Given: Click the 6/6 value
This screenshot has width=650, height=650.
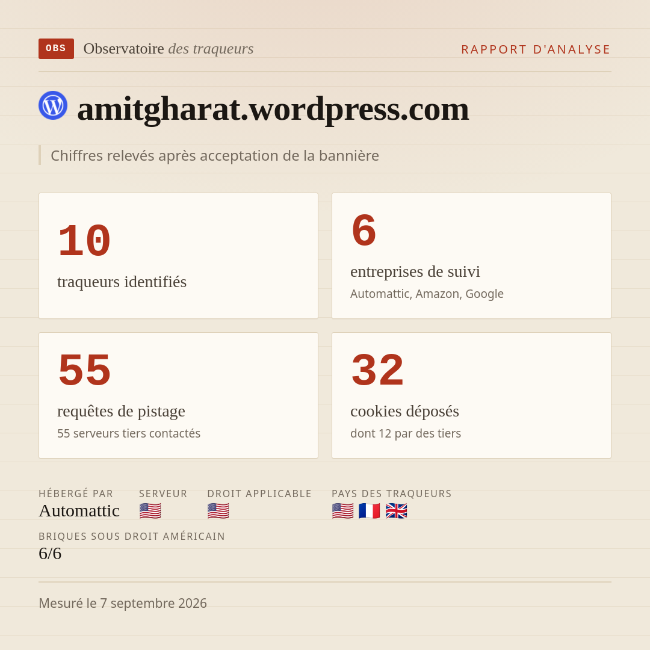Looking at the screenshot, I should 50,554.
